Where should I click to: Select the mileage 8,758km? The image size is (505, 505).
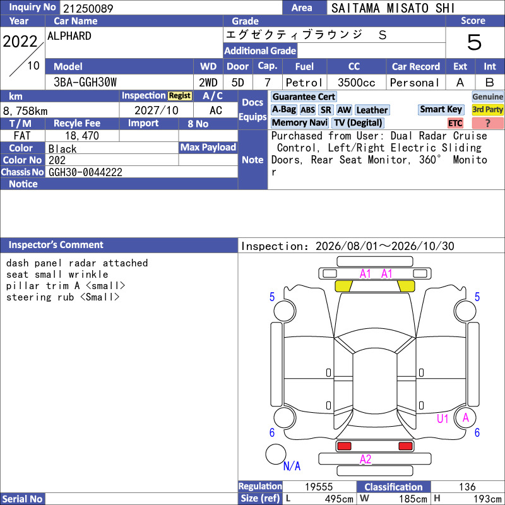[x=25, y=111]
